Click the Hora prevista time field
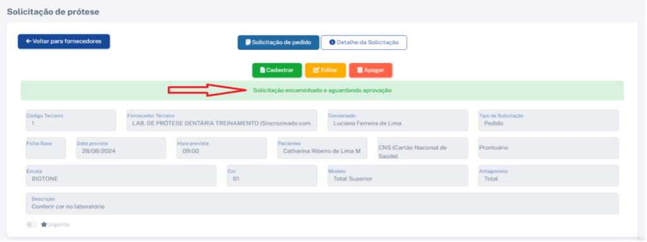Screen dimensions: 647x242 coord(222,148)
